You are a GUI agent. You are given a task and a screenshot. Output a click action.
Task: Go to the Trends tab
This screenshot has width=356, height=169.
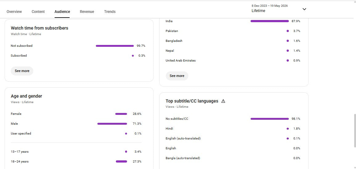point(110,12)
